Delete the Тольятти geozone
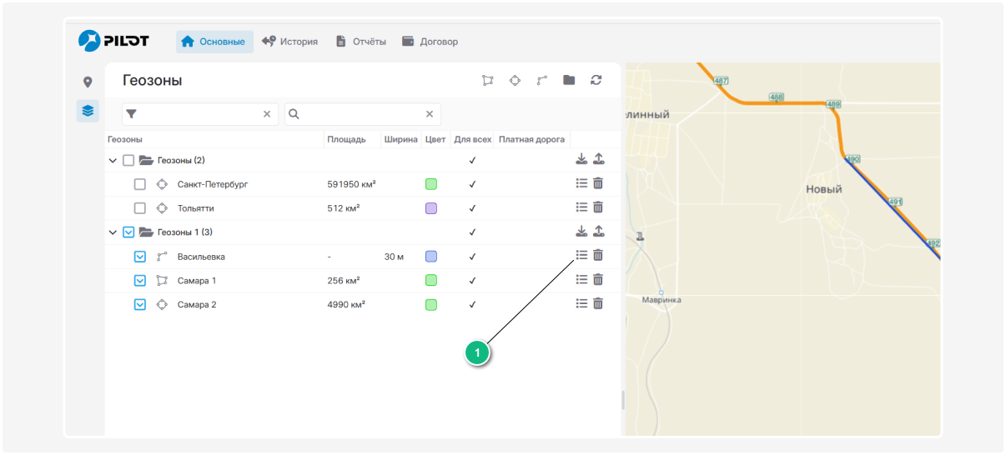This screenshot has height=455, width=1006. [x=598, y=207]
